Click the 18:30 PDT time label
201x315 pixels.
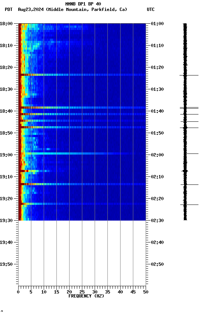point(6,89)
